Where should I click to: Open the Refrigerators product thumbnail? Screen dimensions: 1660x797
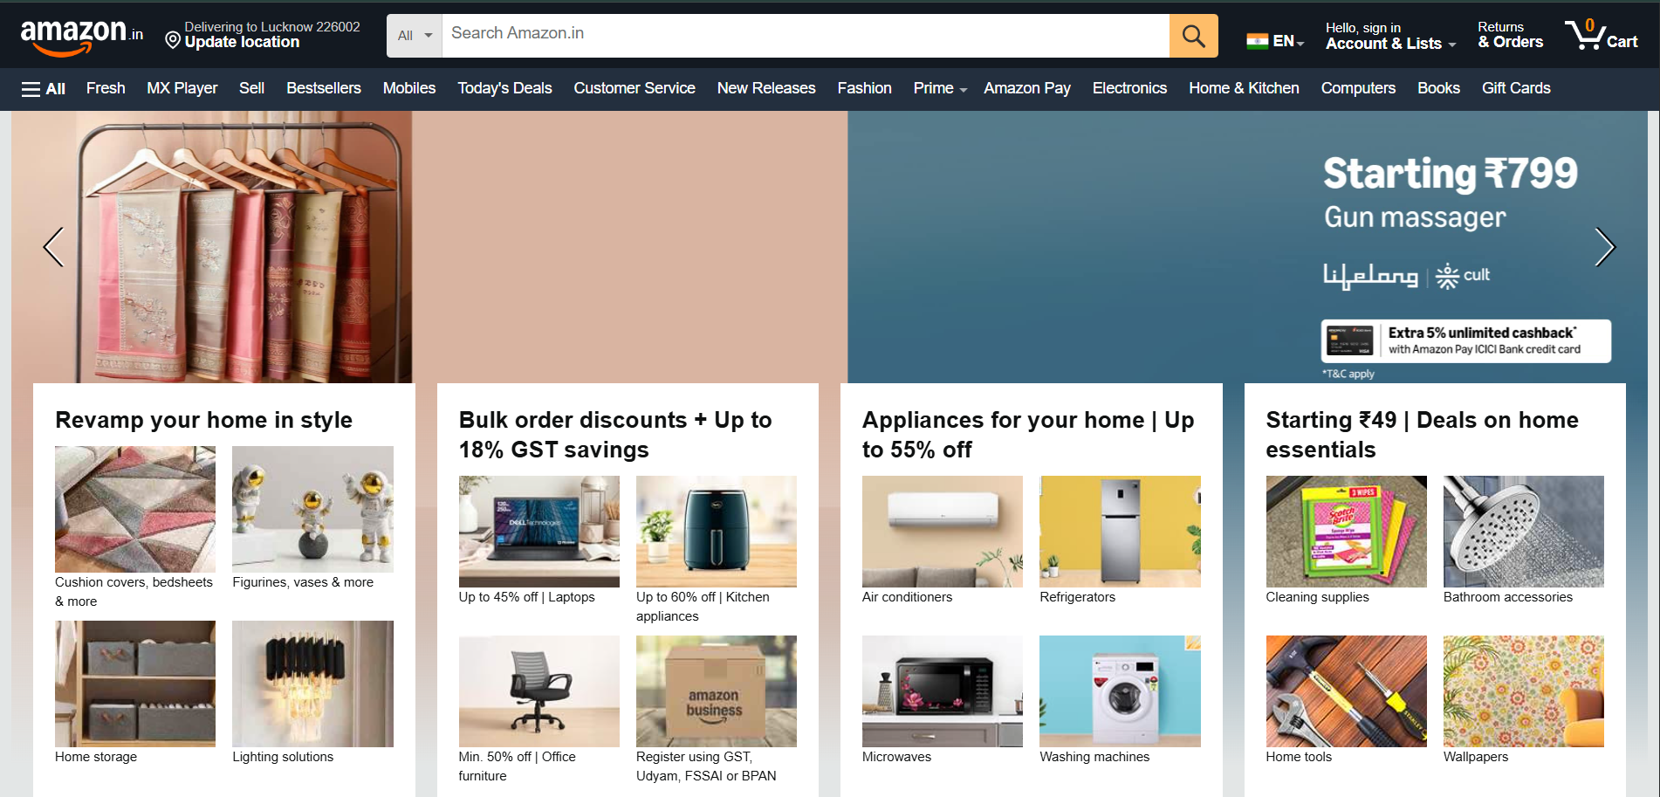pyautogui.click(x=1120, y=532)
